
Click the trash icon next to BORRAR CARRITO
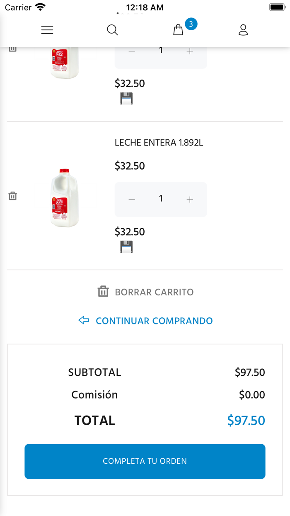pos(104,292)
